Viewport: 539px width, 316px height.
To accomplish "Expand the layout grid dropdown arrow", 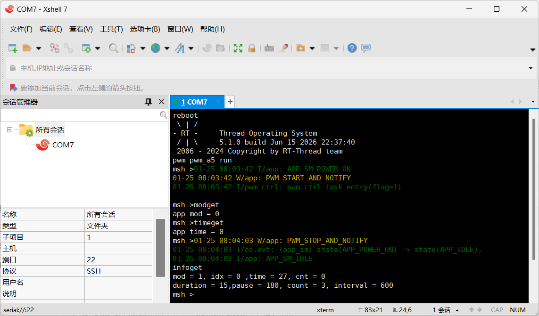I will coord(336,49).
